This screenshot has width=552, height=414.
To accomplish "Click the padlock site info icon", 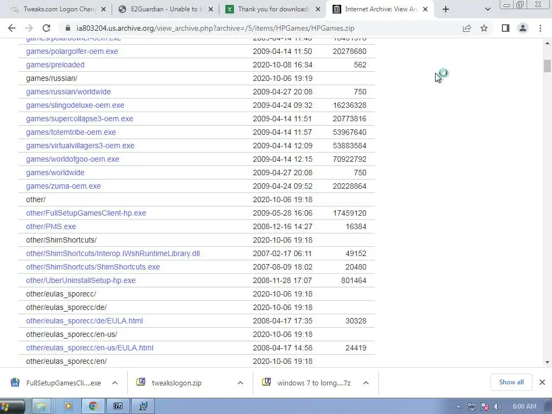I will tap(68, 28).
